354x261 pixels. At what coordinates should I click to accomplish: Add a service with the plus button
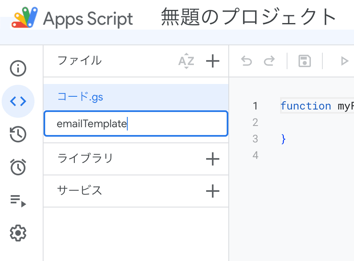pos(212,191)
